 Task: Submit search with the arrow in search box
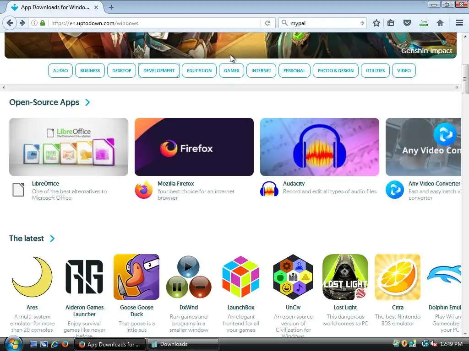pyautogui.click(x=362, y=23)
